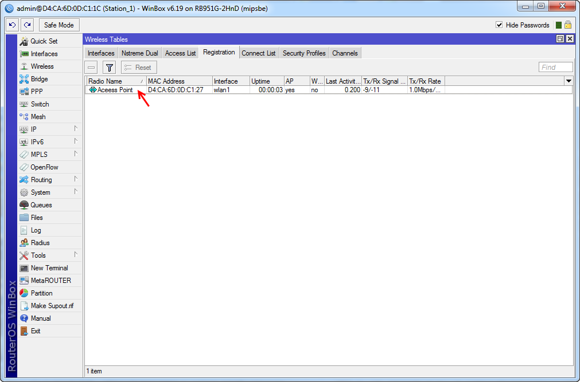
Task: Open the Interfaces menu icon
Action: pyautogui.click(x=24, y=54)
